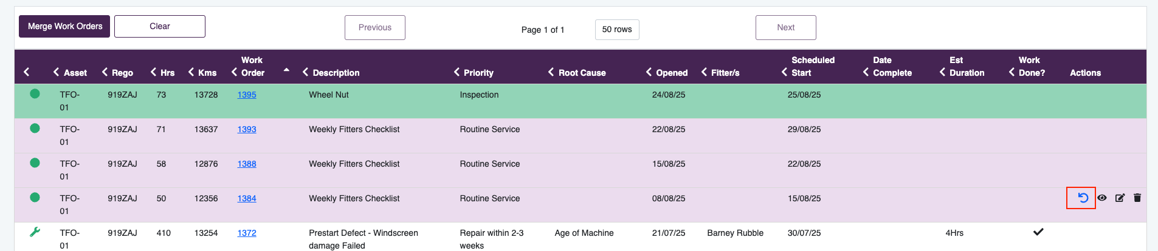This screenshot has height=251, width=1158.
Task: Collapse the Rego column chevron
Action: 105,72
